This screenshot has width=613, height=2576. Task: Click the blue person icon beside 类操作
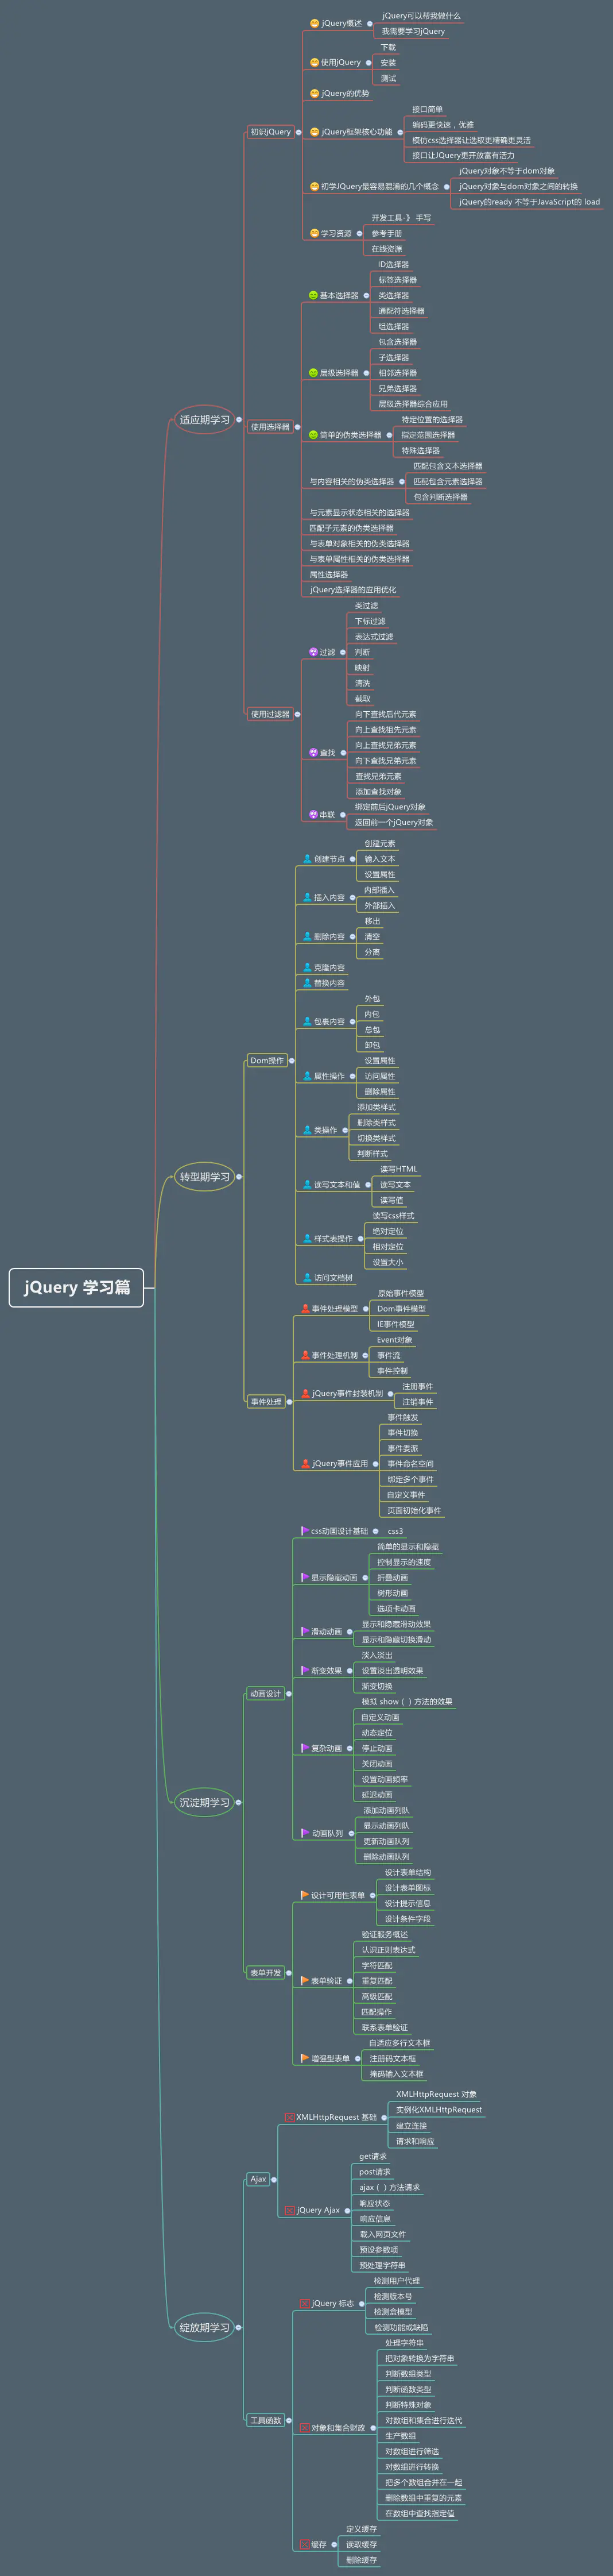308,1130
